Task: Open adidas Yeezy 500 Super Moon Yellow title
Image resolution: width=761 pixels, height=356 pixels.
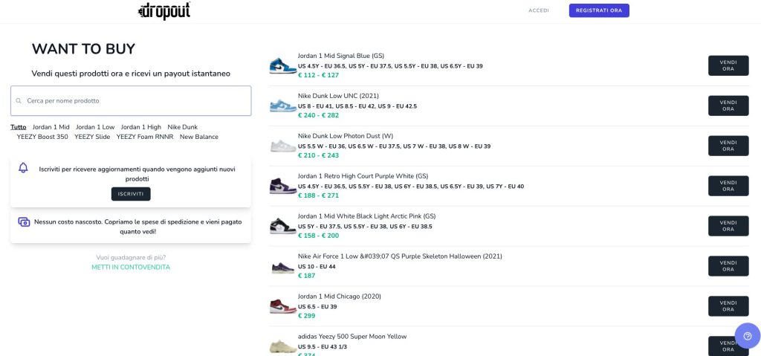Action: (352, 336)
